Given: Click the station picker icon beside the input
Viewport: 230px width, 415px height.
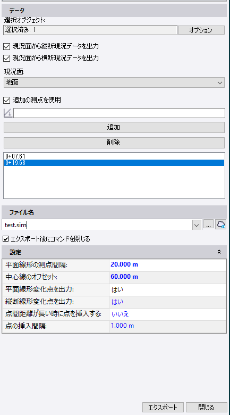Looking at the screenshot, I should tap(8, 113).
